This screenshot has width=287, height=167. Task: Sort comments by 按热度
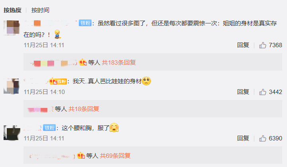(12, 10)
